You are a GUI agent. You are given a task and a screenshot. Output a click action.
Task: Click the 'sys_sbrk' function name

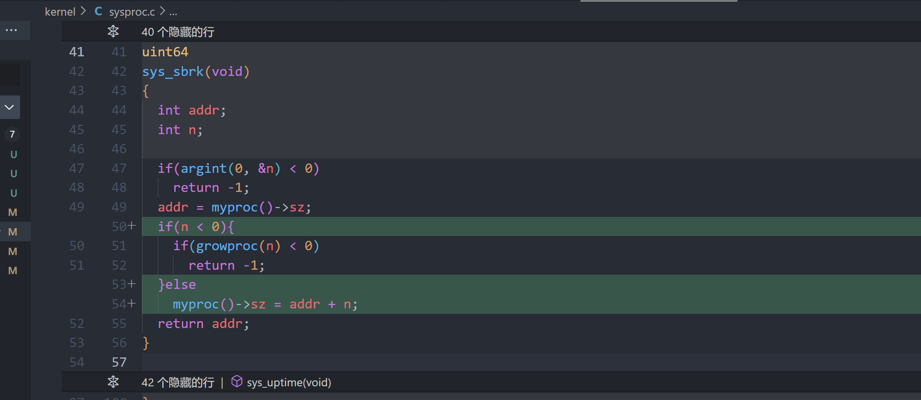pyautogui.click(x=173, y=71)
